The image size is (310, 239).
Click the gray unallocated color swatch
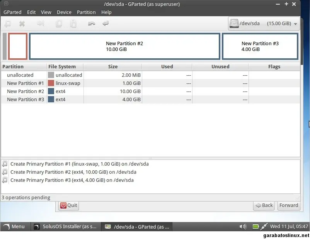click(x=51, y=75)
